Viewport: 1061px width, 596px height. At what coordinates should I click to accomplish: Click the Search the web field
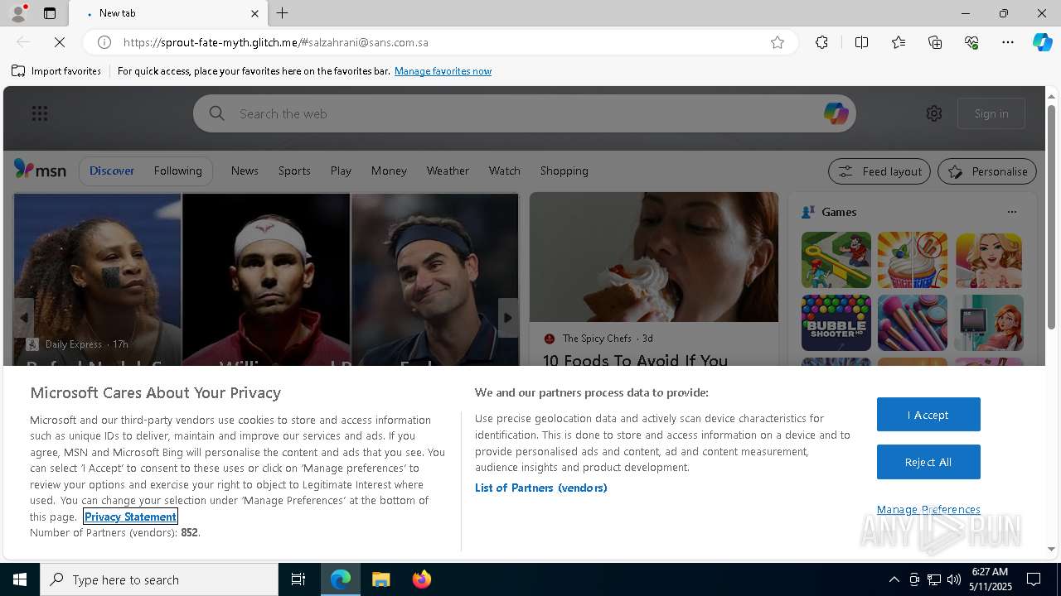point(524,113)
